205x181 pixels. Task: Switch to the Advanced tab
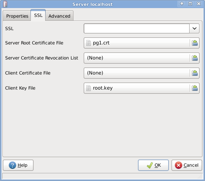point(60,16)
